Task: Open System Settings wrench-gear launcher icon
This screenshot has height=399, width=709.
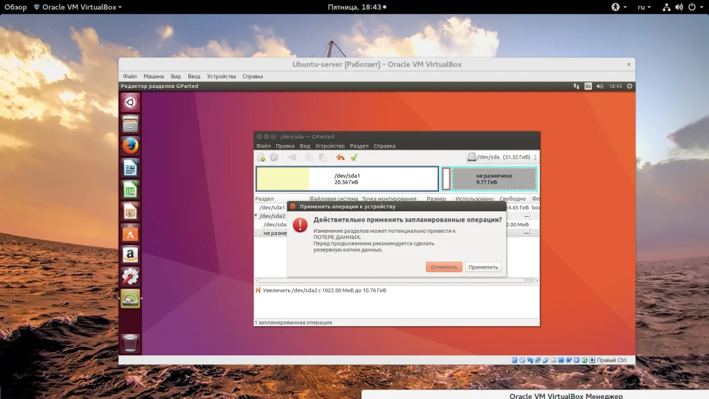Action: pyautogui.click(x=130, y=276)
